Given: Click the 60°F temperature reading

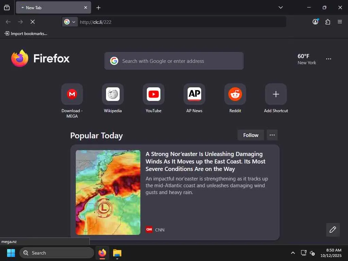Looking at the screenshot, I should pos(303,56).
